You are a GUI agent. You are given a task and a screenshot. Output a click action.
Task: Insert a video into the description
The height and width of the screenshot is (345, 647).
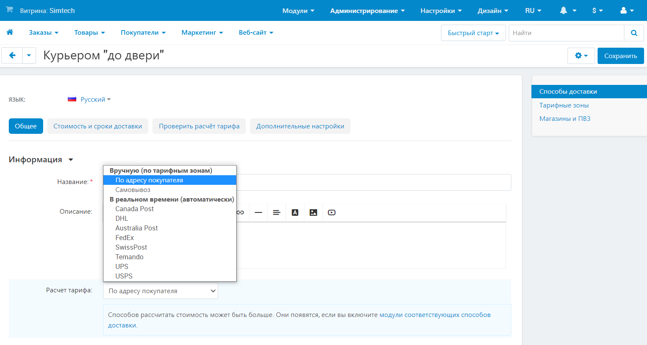(x=332, y=212)
